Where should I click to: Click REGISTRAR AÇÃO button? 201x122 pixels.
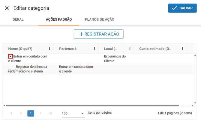[x=99, y=34]
